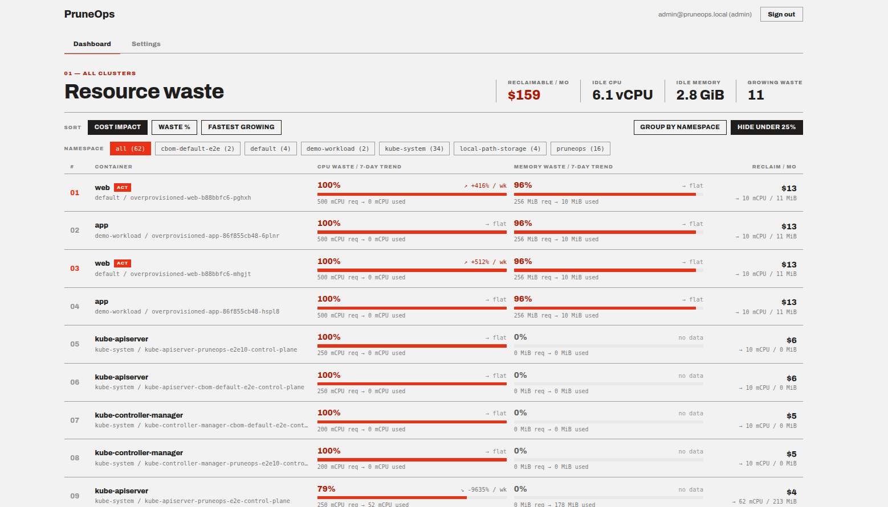Sort by Waste %

174,127
